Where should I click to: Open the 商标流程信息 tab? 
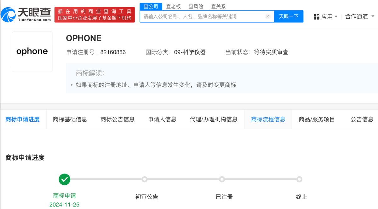click(268, 119)
